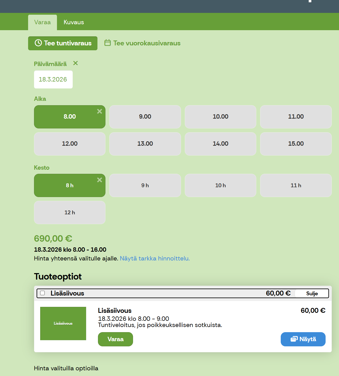This screenshot has width=339, height=376.
Task: Pick the 13.00 start time
Action: pyautogui.click(x=145, y=144)
